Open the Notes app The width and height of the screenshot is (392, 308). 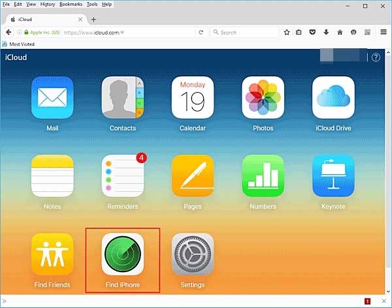(52, 176)
